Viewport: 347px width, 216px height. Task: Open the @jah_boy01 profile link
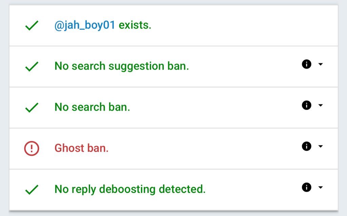85,25
